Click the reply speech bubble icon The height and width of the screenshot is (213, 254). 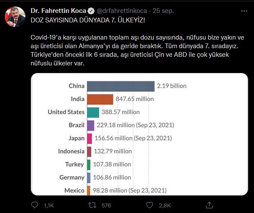pyautogui.click(x=34, y=205)
